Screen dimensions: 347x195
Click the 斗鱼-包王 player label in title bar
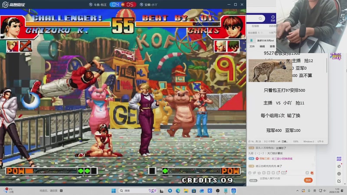tap(98, 4)
